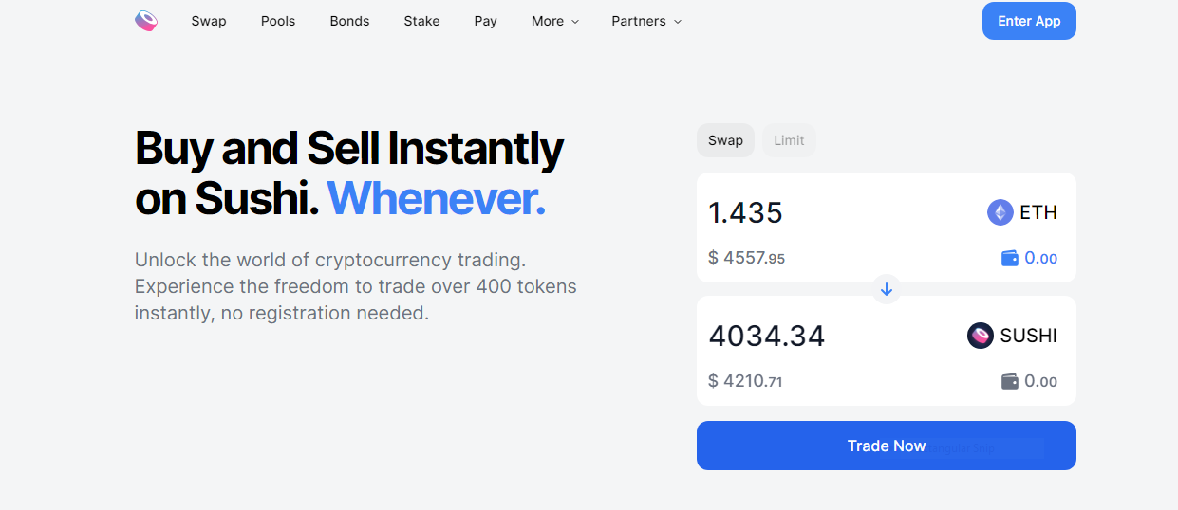Select the Swap tab in widget
The width and height of the screenshot is (1178, 510).
click(725, 140)
